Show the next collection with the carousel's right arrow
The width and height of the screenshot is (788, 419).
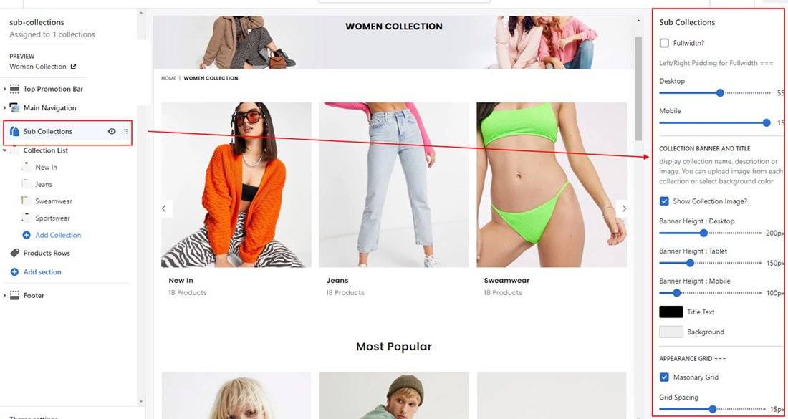[x=624, y=208]
